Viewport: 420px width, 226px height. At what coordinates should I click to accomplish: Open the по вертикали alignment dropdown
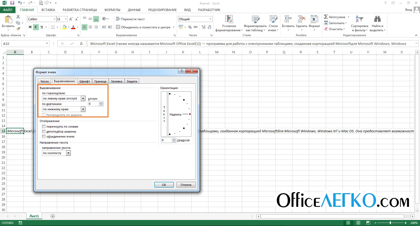(x=83, y=109)
